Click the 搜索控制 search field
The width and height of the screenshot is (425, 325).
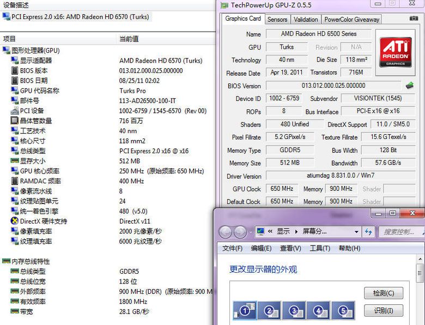click(401, 232)
